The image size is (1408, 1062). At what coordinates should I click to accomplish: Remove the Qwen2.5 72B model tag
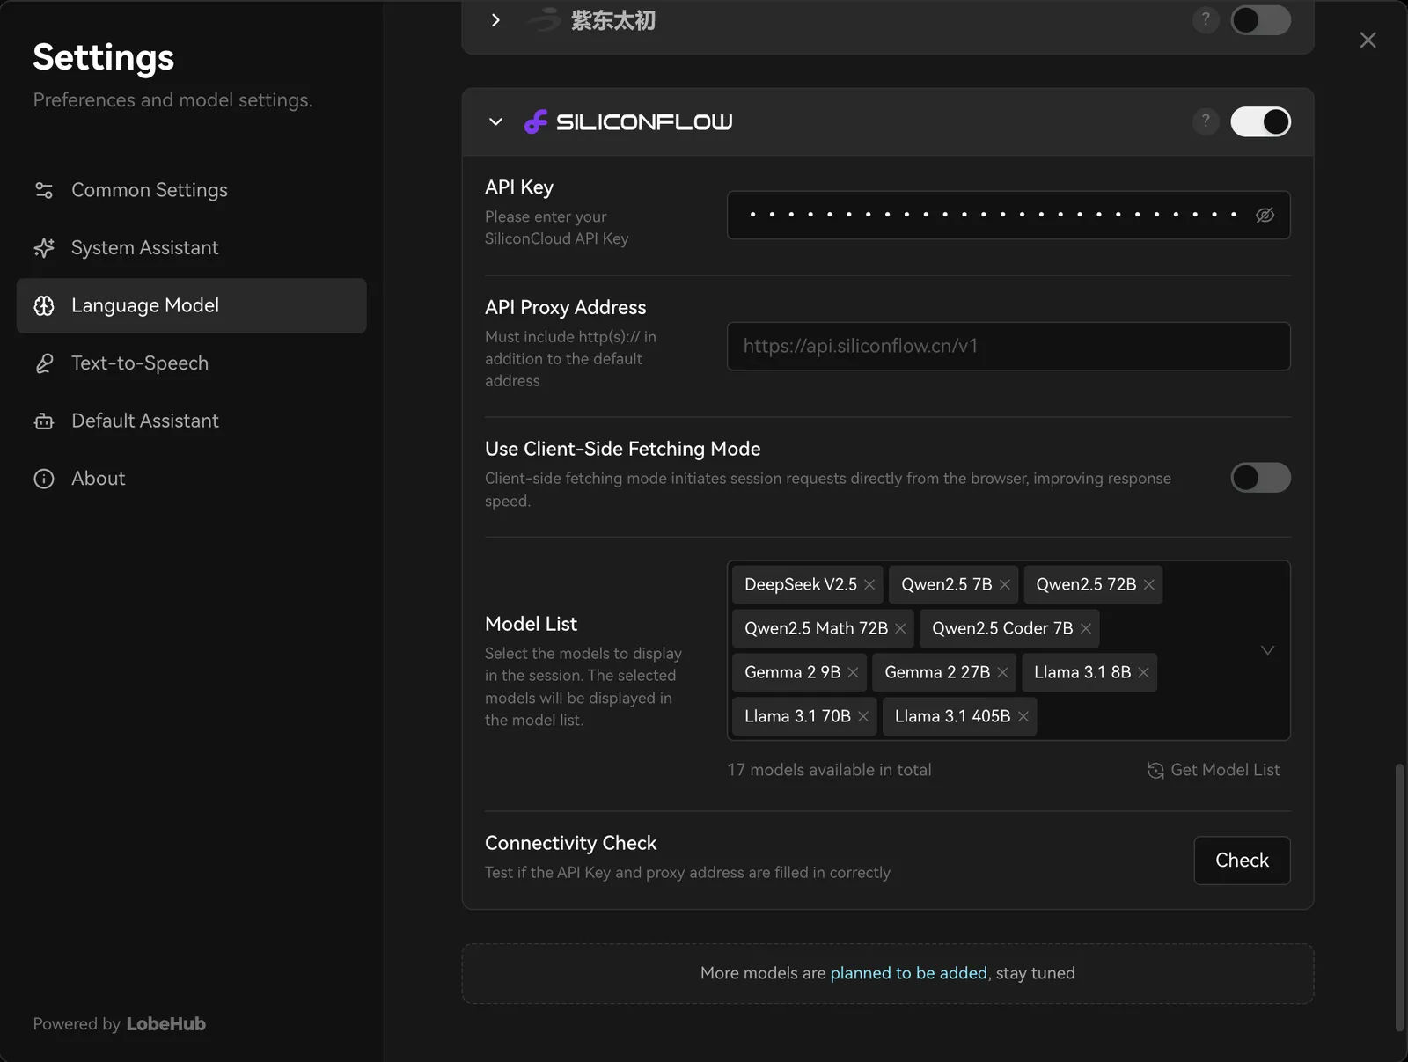click(1148, 584)
